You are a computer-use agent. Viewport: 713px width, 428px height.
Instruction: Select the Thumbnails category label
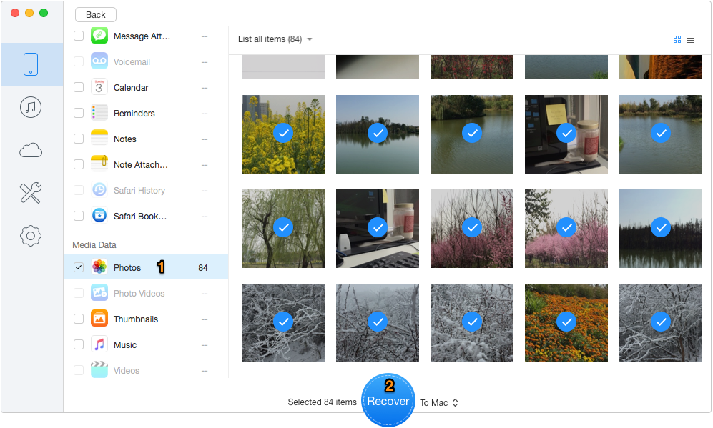pos(136,319)
